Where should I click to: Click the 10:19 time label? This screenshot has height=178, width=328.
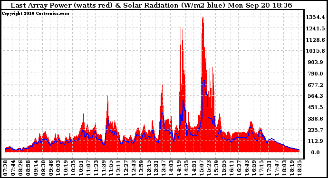pyautogui.click(x=66, y=168)
